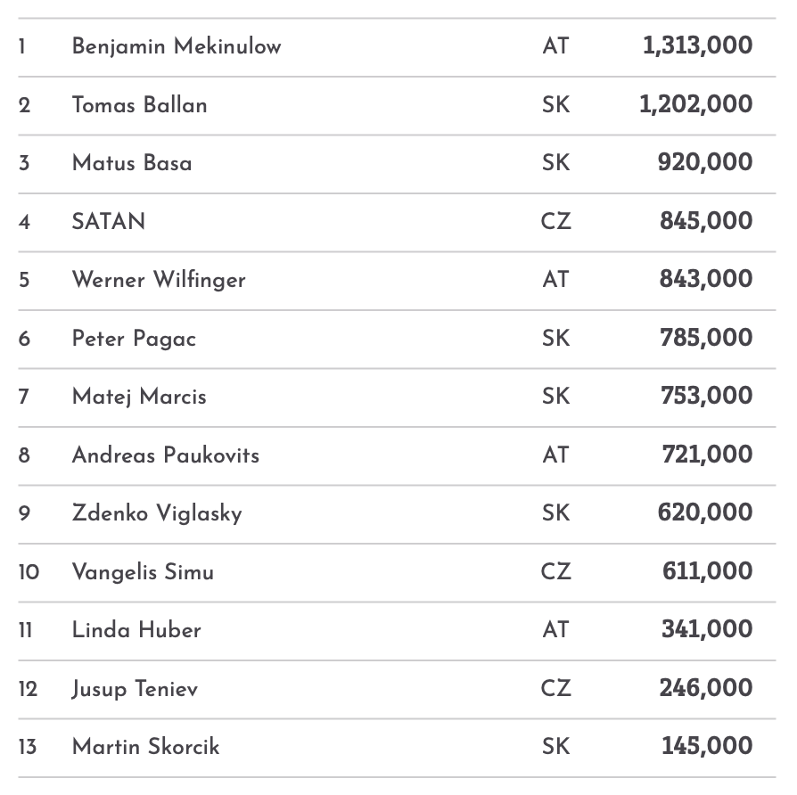
Task: Select the player named SATAN
Action: pos(109,222)
